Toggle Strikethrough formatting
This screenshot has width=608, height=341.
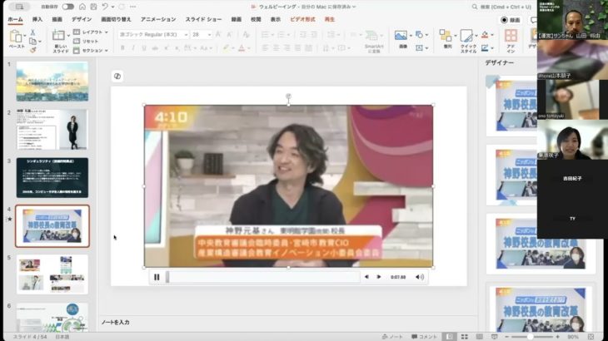pos(155,48)
